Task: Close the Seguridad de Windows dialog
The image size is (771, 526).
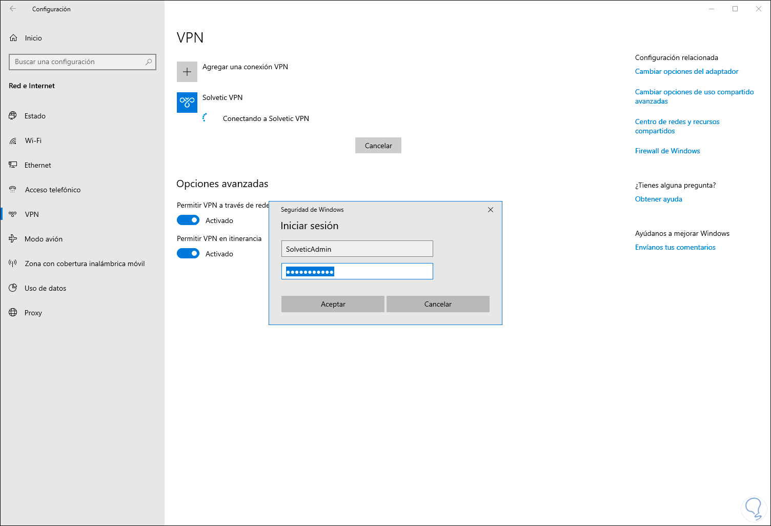Action: pyautogui.click(x=491, y=210)
